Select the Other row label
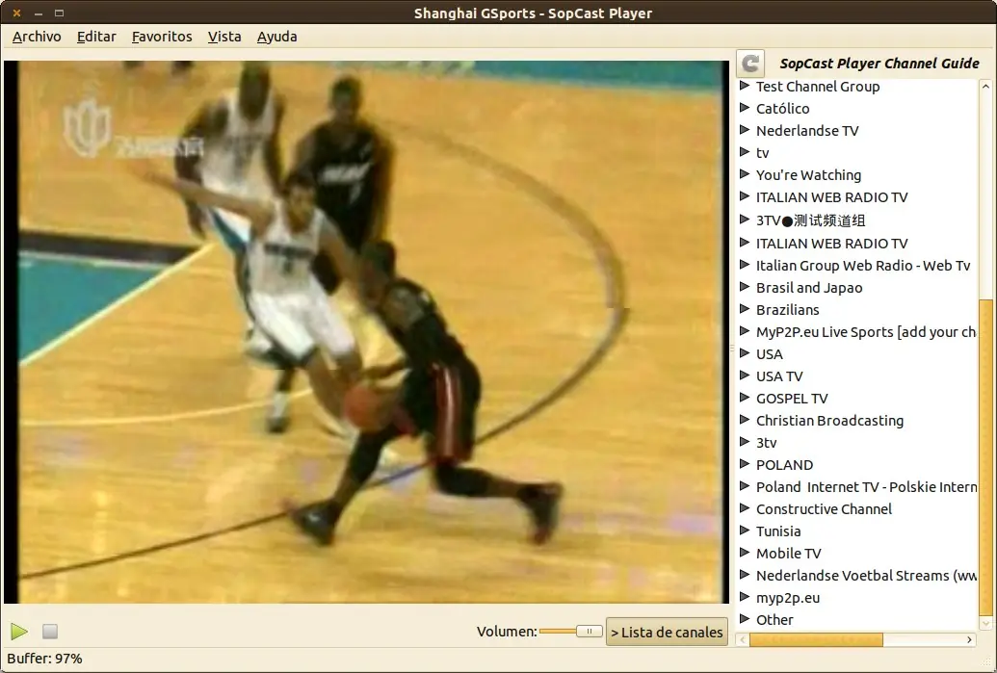Viewport: 997px width, 673px height. (774, 620)
